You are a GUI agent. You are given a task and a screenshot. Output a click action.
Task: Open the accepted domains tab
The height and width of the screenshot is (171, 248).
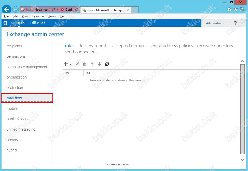pos(130,46)
